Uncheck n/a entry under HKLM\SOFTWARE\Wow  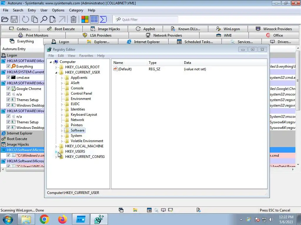[8, 116]
